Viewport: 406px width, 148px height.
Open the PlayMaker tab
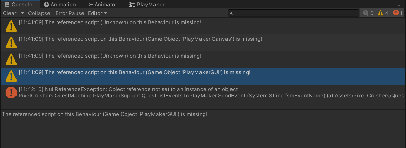coord(146,5)
